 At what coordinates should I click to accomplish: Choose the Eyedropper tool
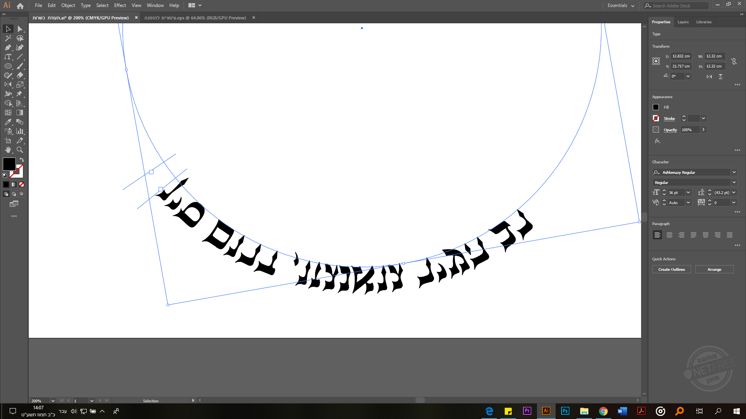tap(8, 122)
